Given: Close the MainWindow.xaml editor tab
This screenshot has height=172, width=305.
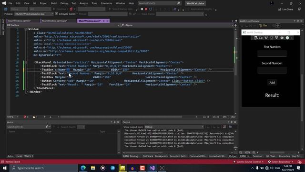Looking at the screenshot, I should point(107,21).
